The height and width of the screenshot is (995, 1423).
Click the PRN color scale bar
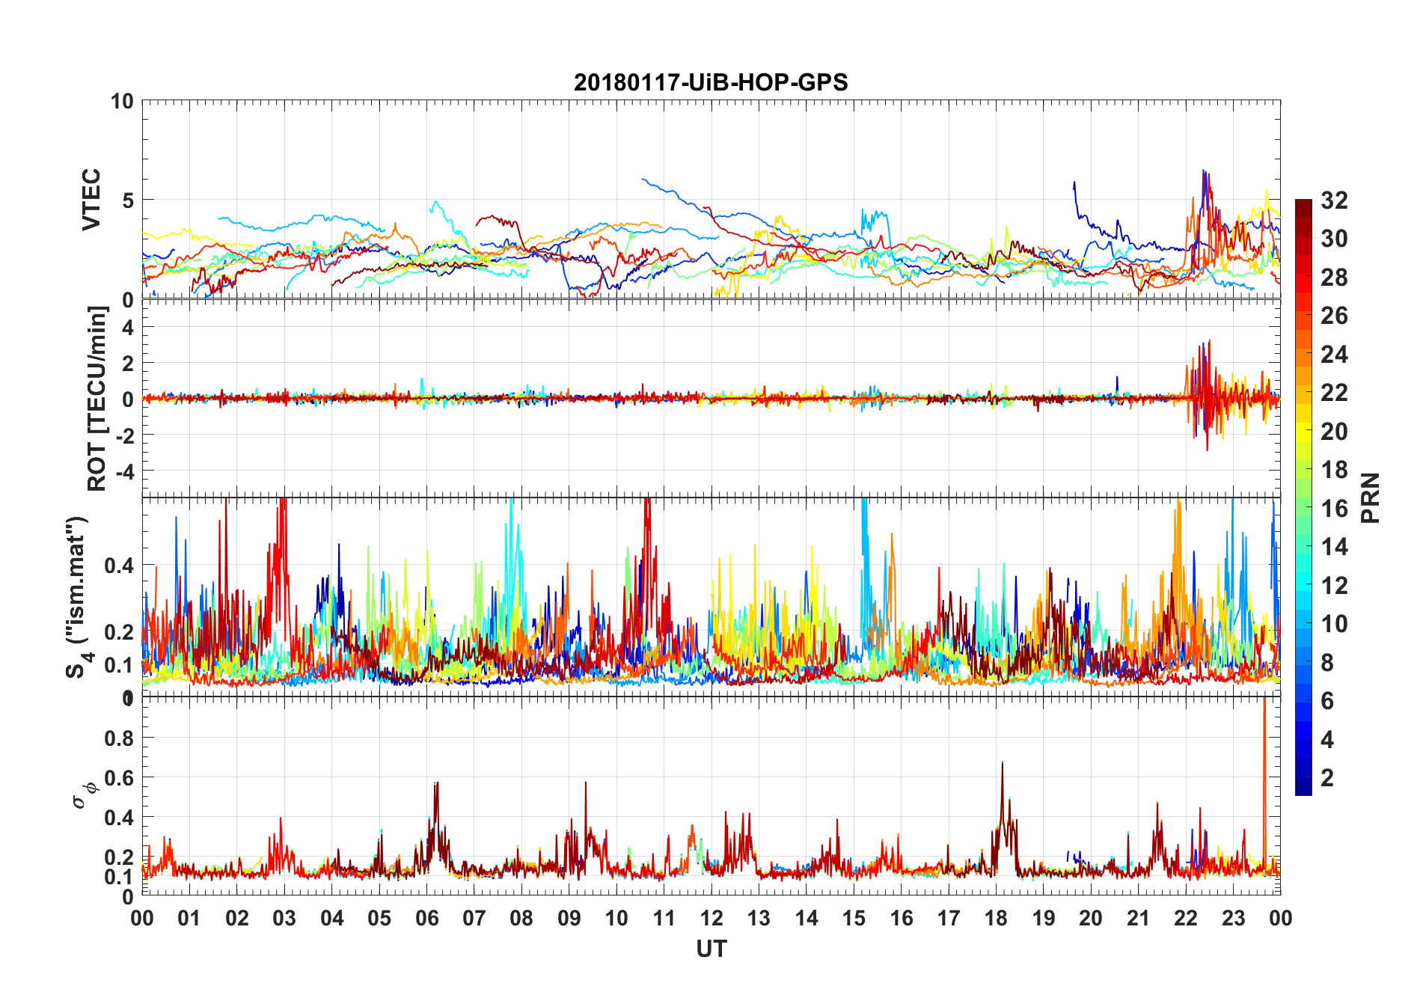point(1303,497)
